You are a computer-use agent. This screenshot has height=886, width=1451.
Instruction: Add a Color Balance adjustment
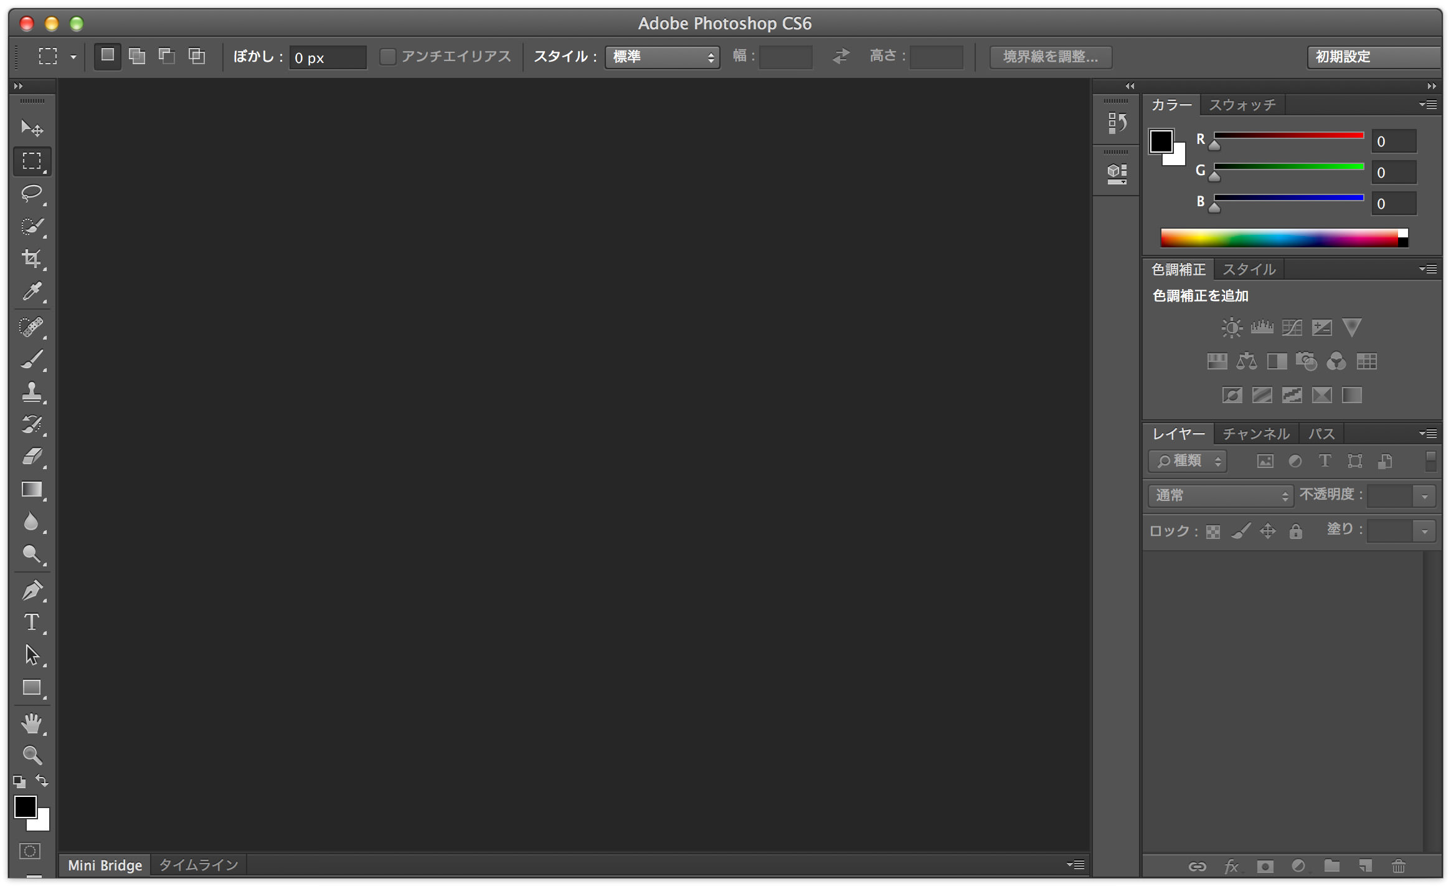1247,361
